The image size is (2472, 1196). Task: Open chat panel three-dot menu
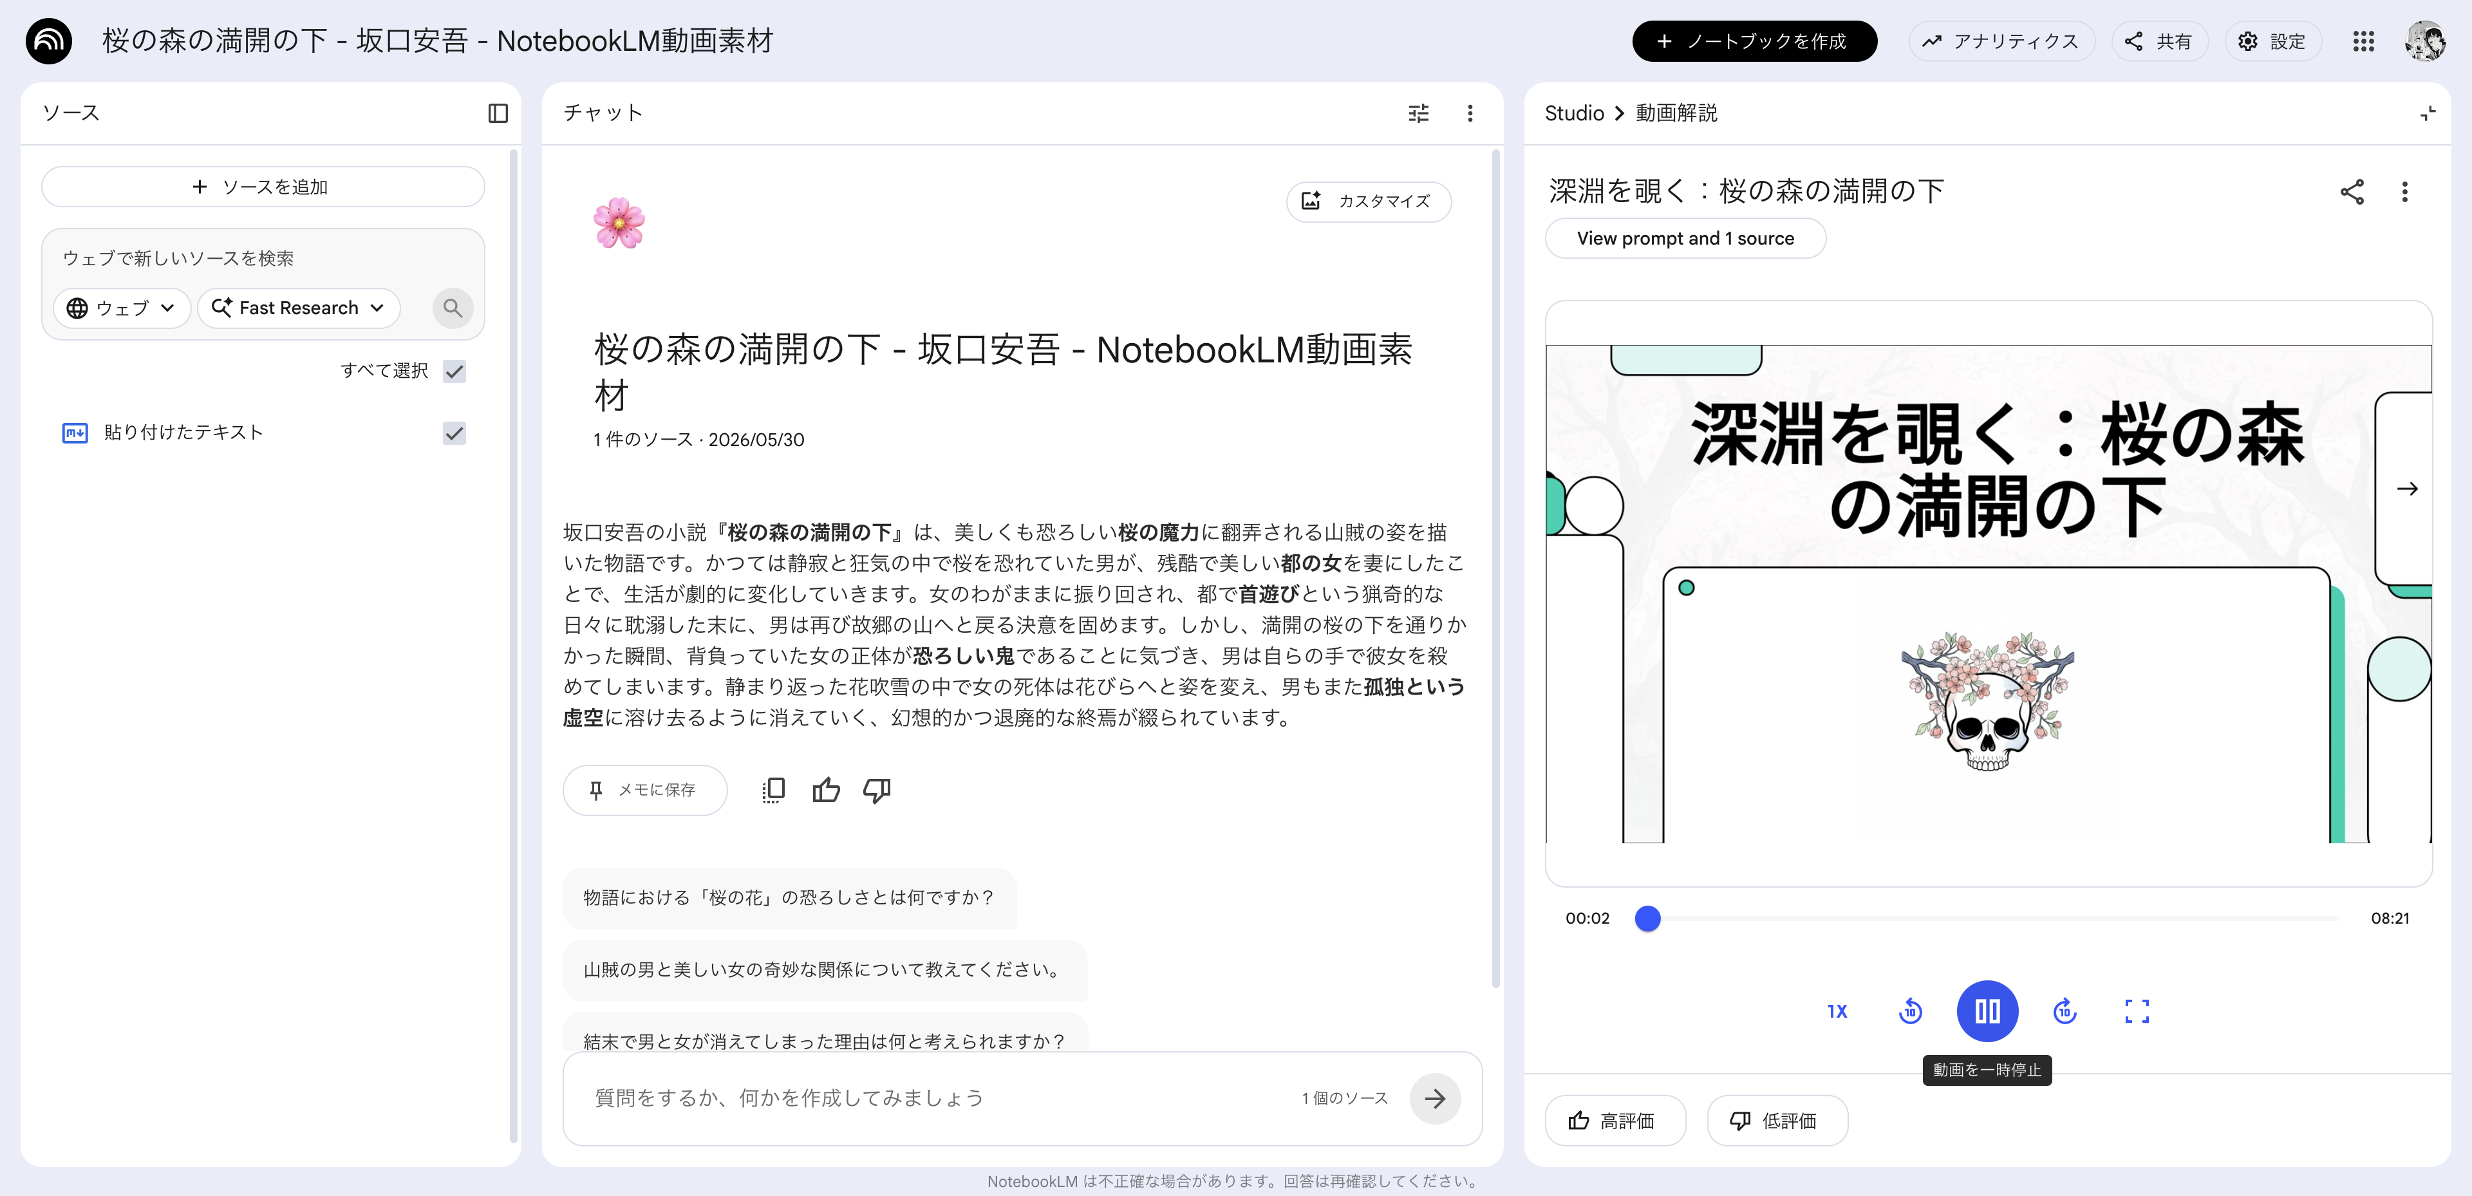pos(1469,113)
